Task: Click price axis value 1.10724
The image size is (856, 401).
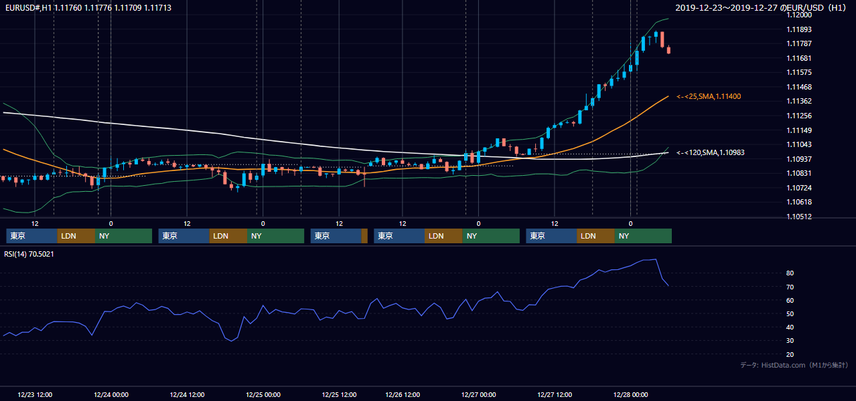Action: point(798,188)
